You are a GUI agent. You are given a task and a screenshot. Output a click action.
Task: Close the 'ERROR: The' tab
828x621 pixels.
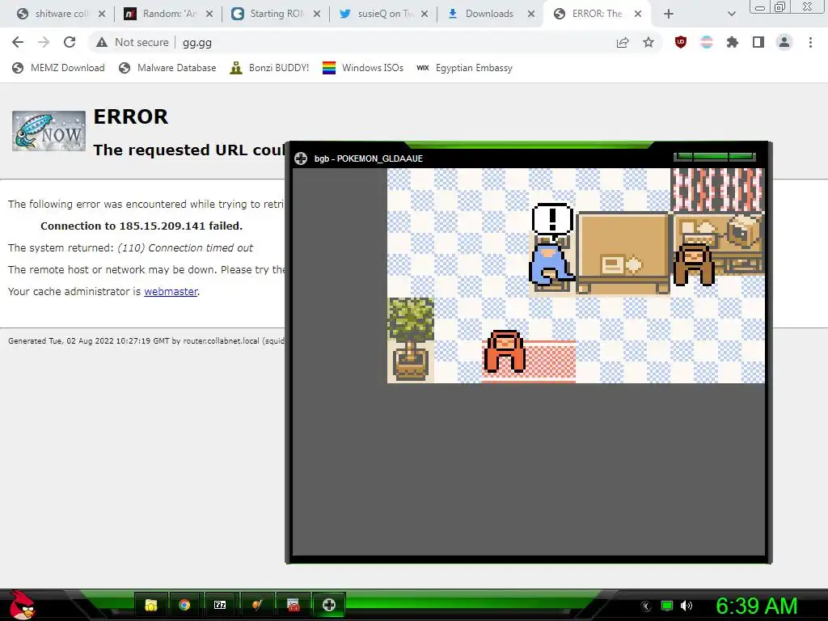[638, 14]
